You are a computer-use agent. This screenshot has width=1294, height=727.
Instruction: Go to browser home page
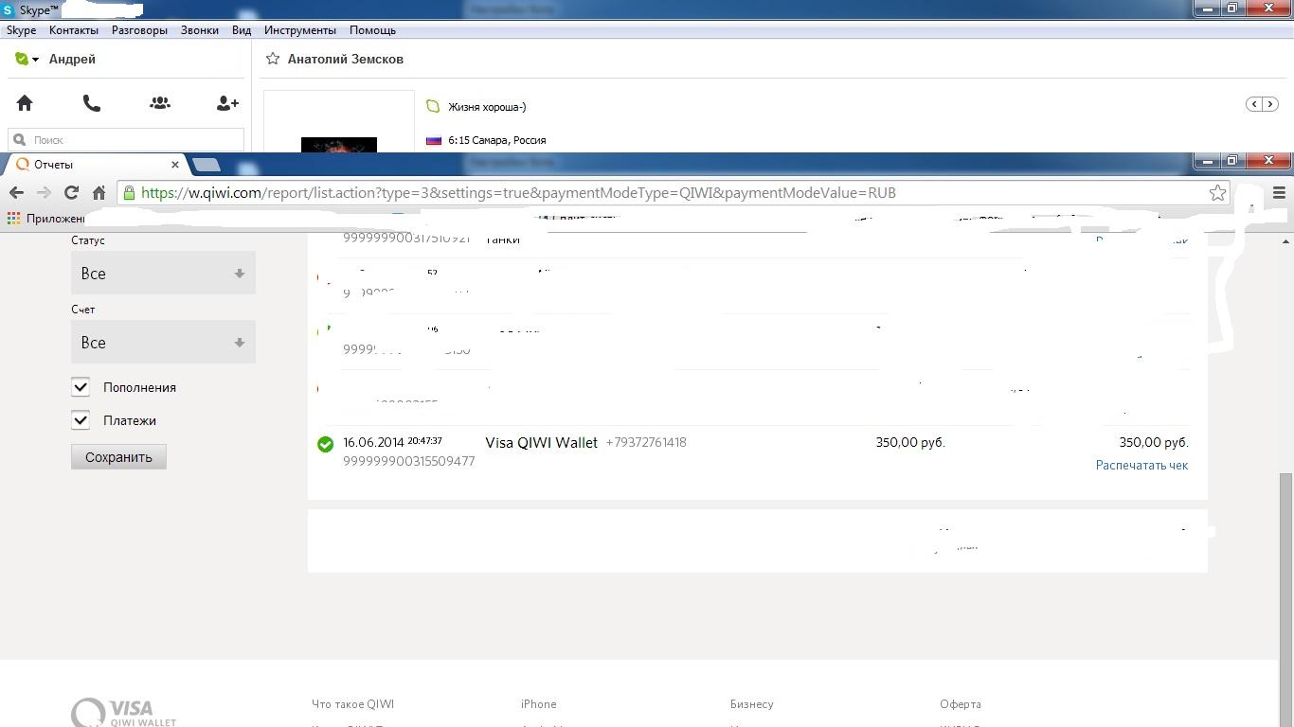tap(99, 192)
